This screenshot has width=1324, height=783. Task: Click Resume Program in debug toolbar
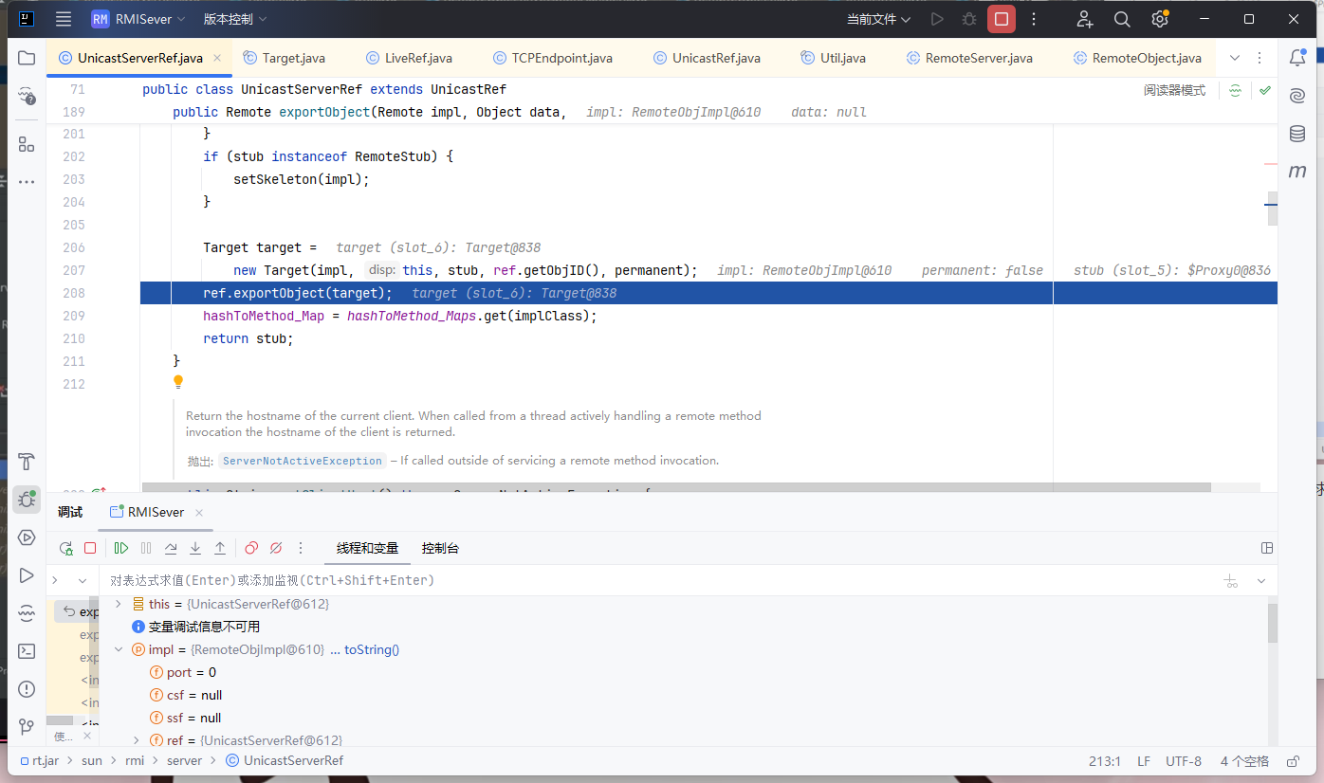pyautogui.click(x=121, y=548)
